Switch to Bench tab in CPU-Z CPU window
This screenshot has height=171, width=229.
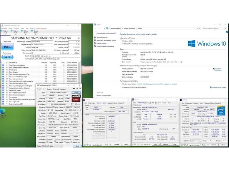(x=213, y=103)
